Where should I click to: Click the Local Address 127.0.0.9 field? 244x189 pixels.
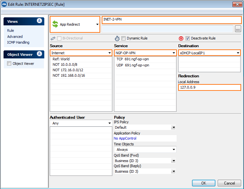[x=209, y=87]
